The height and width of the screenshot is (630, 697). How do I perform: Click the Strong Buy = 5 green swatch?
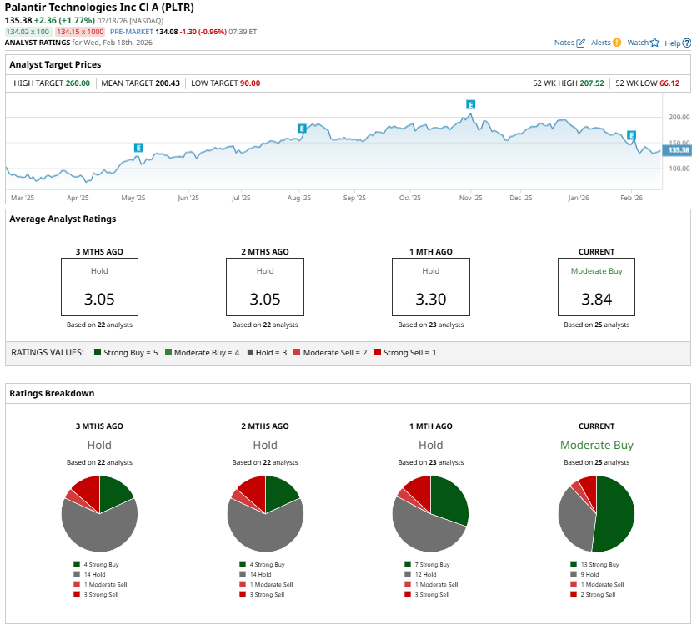pos(98,353)
